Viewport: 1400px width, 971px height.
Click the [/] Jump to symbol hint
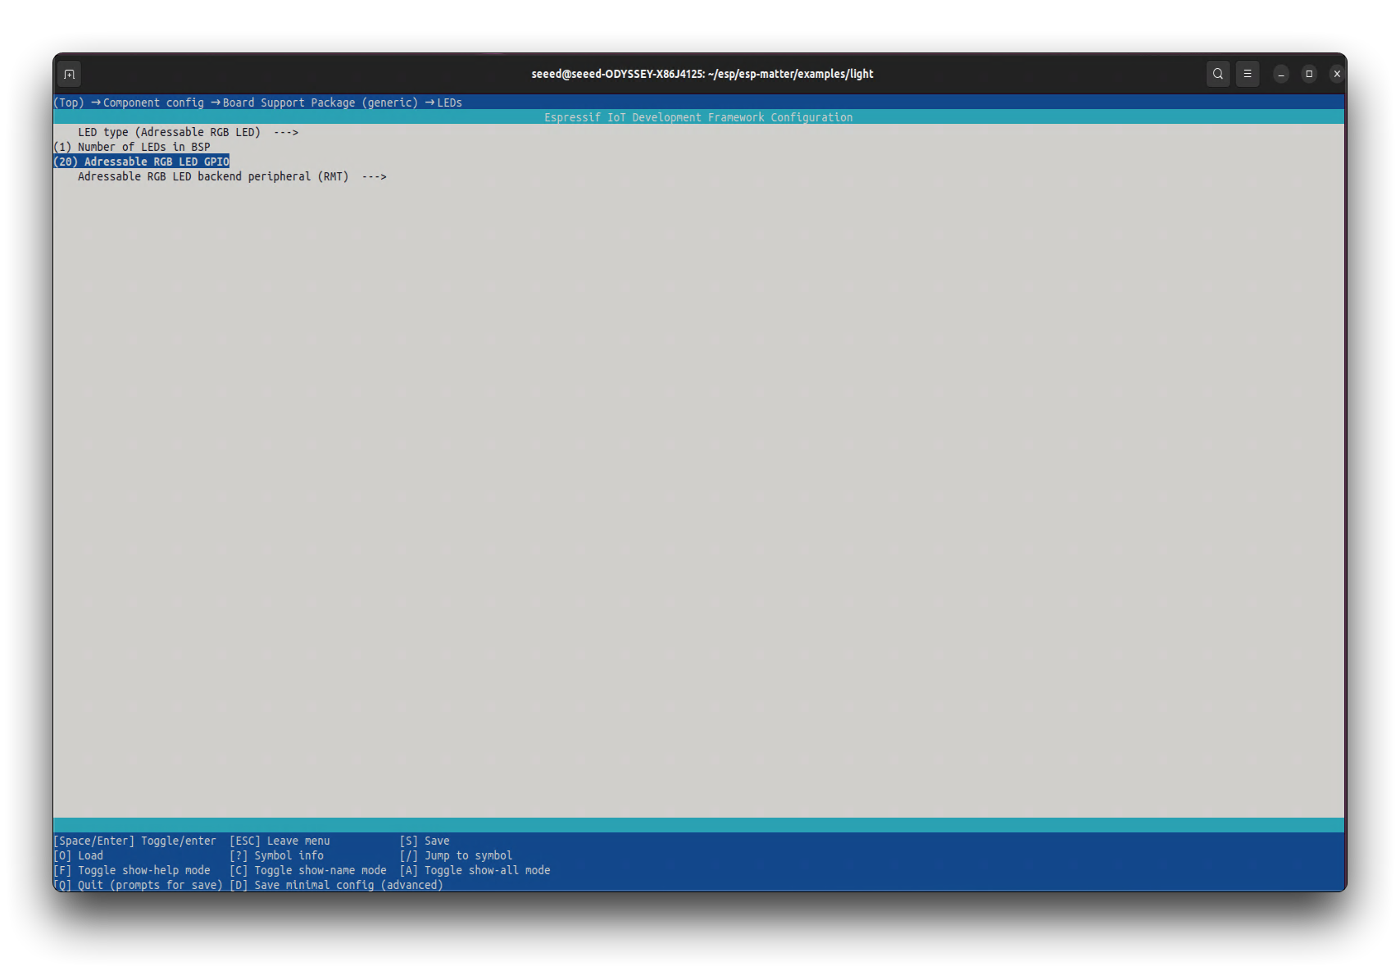tap(456, 855)
